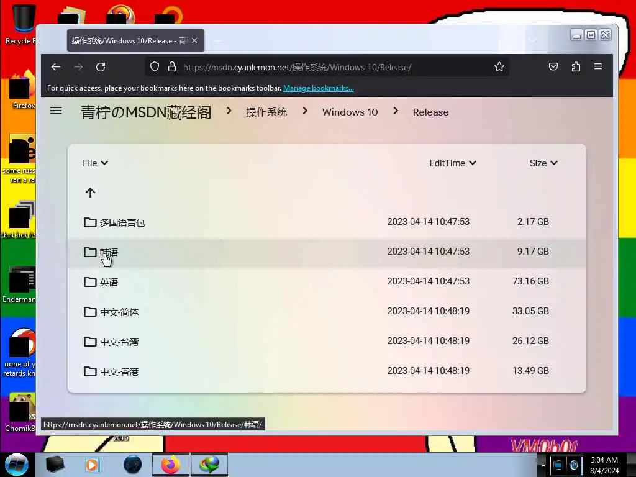The height and width of the screenshot is (477, 636).
Task: Open the extensions puzzle icon
Action: coord(576,66)
